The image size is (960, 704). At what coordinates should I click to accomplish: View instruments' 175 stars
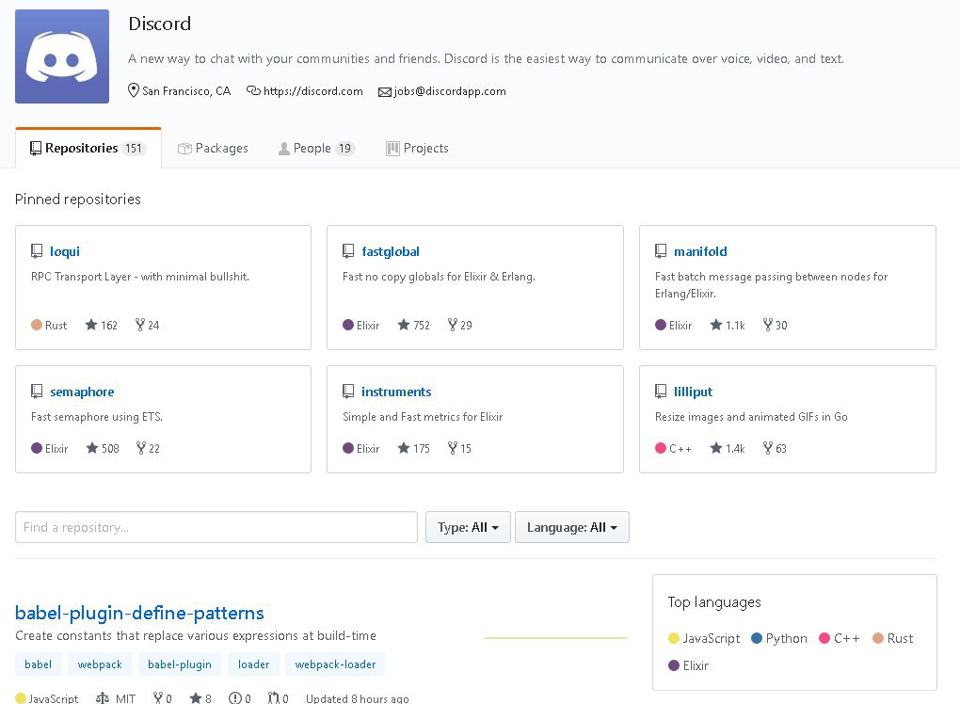[414, 448]
